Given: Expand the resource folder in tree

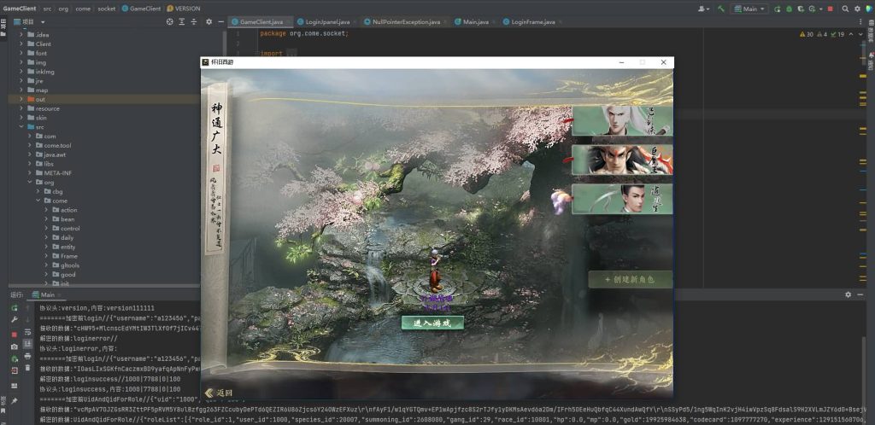Looking at the screenshot, I should (47, 108).
